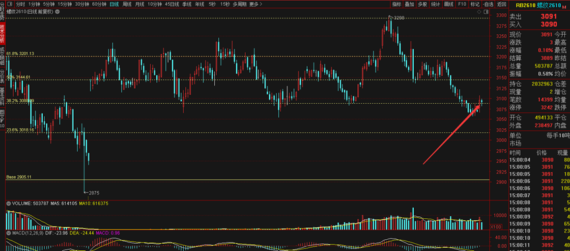Open the 画线 drawing tools

coord(449,5)
